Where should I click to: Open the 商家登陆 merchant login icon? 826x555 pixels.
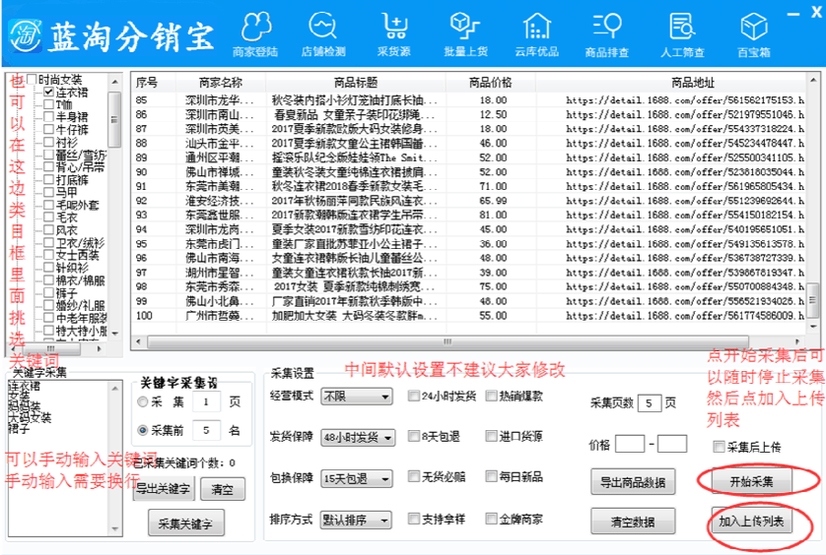[x=255, y=34]
